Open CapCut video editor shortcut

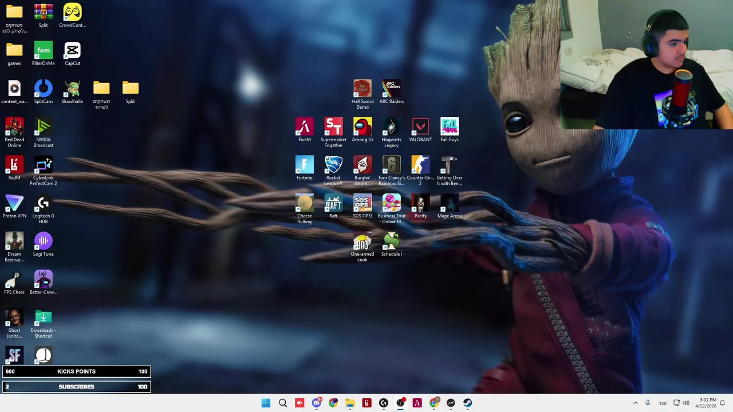pyautogui.click(x=72, y=54)
